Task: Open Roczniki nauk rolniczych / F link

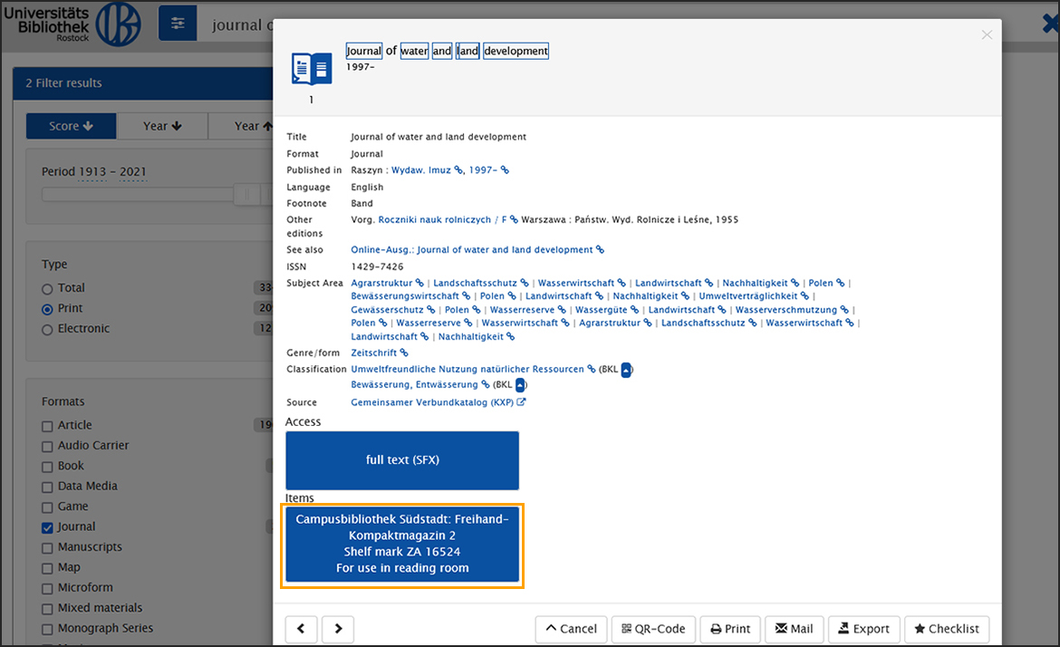Action: [x=442, y=219]
